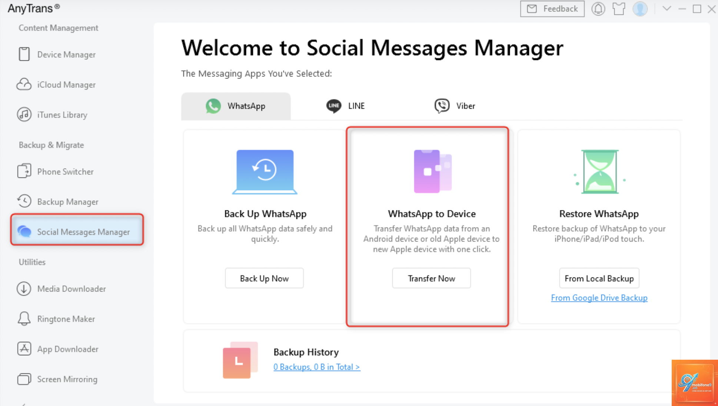Switch to the LINE tab
Image resolution: width=718 pixels, height=406 pixels.
[346, 106]
